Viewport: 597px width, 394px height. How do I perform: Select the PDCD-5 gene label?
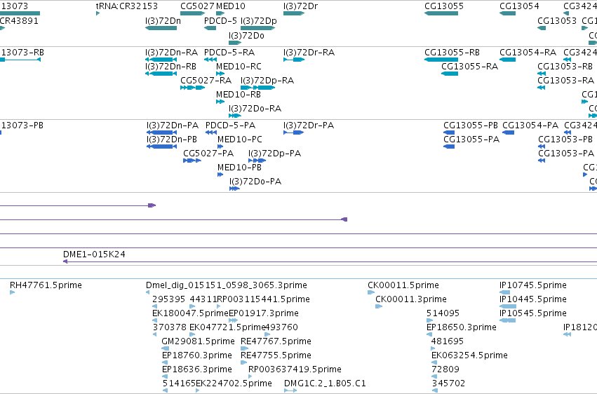[x=220, y=21]
